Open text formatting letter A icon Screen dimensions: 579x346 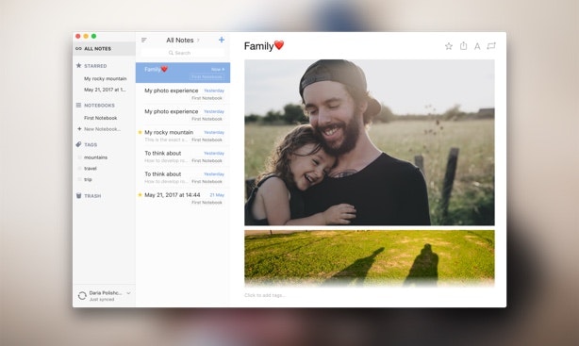tap(477, 46)
